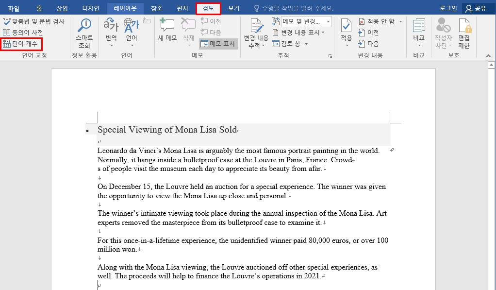Click the text 'For this once-in-a-lifetime experience'

(x=157, y=240)
